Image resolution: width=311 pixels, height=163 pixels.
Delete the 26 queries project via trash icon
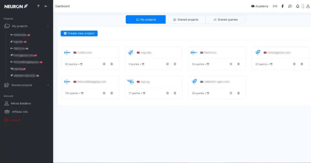(238, 93)
